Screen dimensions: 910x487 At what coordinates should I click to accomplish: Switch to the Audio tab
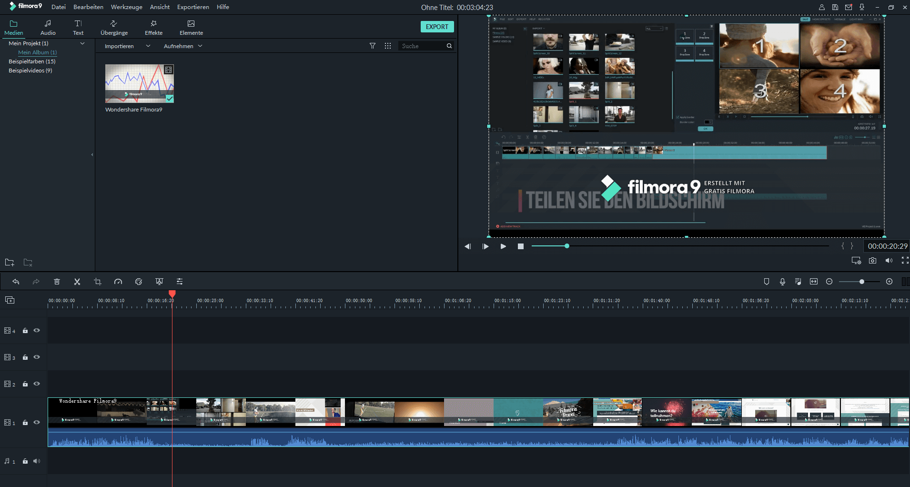pos(48,28)
